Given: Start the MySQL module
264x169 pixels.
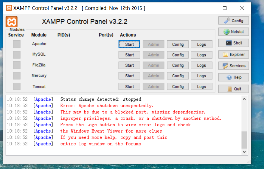Looking at the screenshot, I should 129,55.
